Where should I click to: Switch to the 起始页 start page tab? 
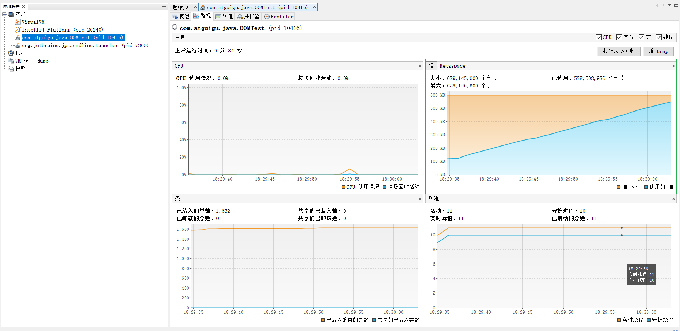tap(181, 7)
